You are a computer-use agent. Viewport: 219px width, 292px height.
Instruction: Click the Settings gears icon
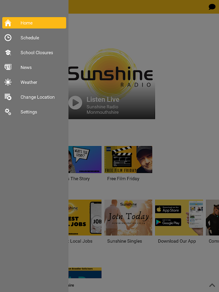(x=8, y=112)
